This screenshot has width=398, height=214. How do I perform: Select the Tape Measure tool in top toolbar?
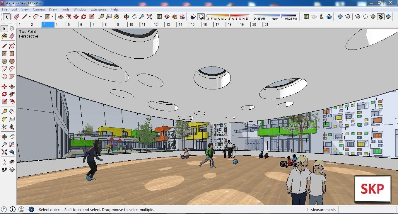101,17
